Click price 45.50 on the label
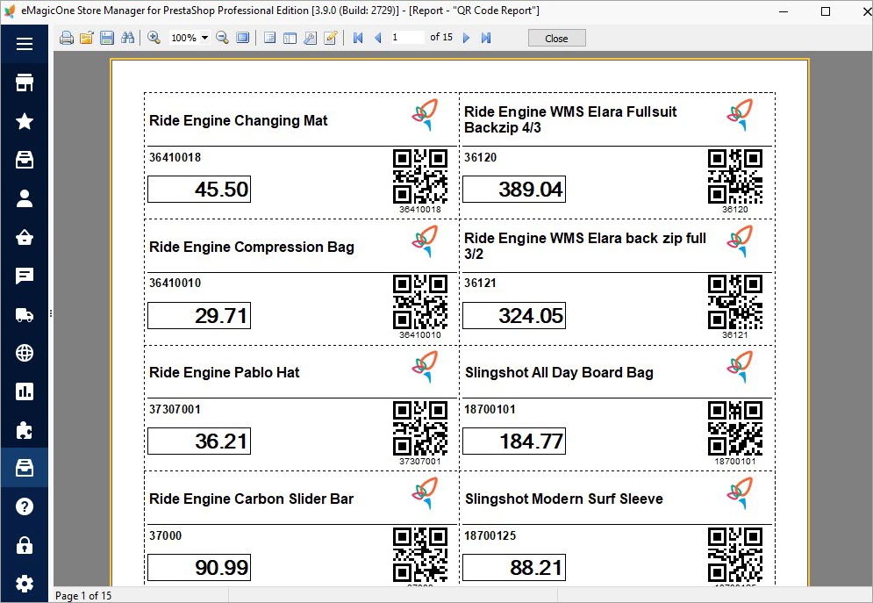 pos(222,190)
